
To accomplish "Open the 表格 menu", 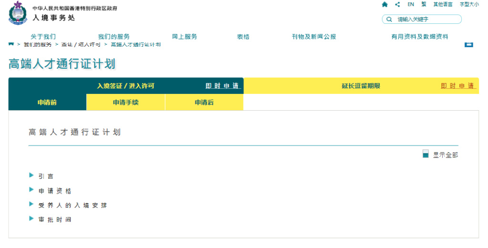I will click(x=243, y=37).
